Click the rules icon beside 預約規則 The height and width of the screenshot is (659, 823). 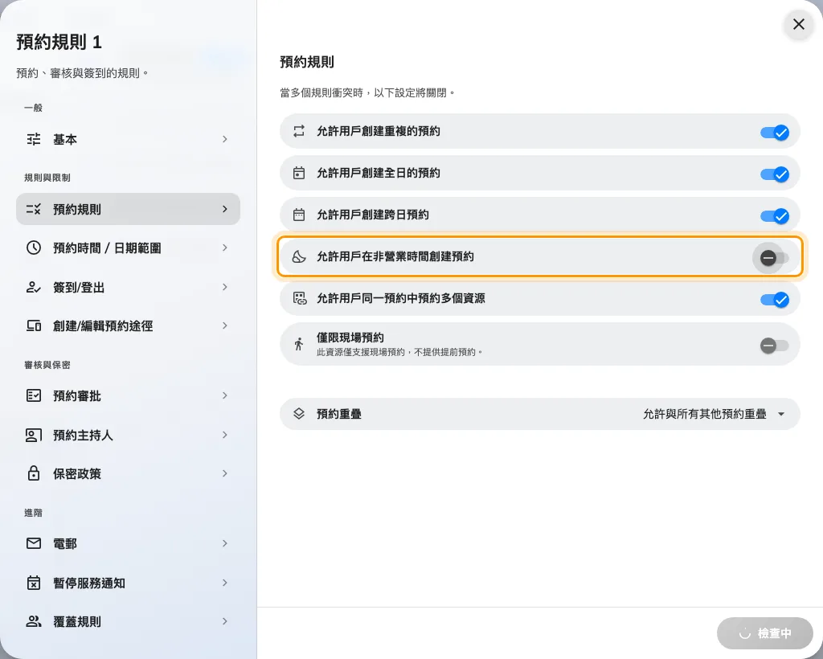[34, 209]
